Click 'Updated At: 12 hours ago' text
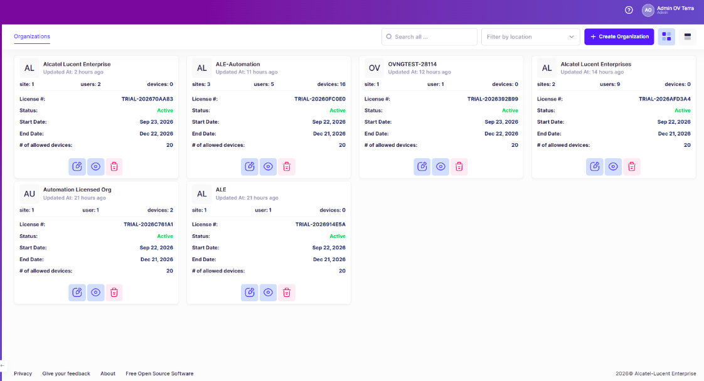The height and width of the screenshot is (381, 704). coord(419,72)
